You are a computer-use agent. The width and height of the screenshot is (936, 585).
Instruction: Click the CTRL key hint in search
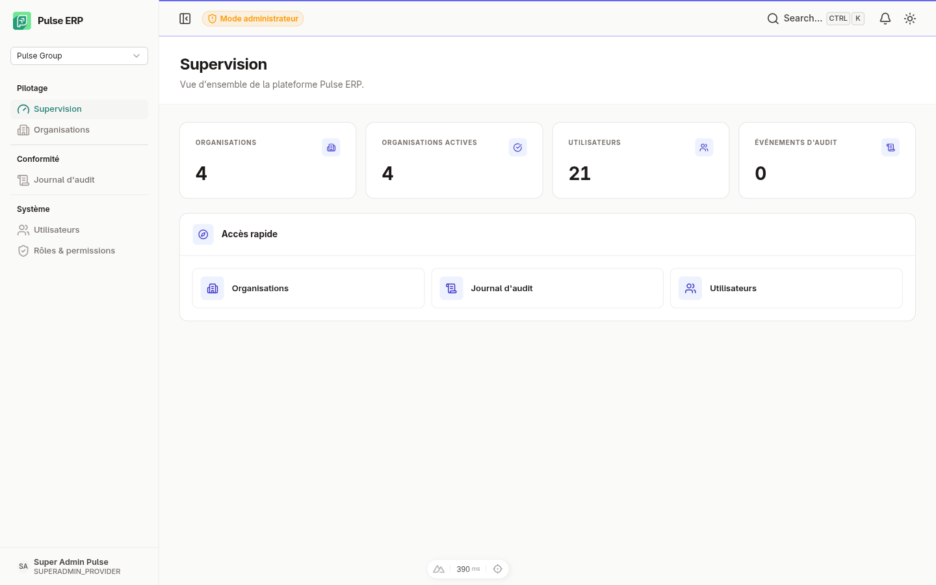(x=838, y=19)
